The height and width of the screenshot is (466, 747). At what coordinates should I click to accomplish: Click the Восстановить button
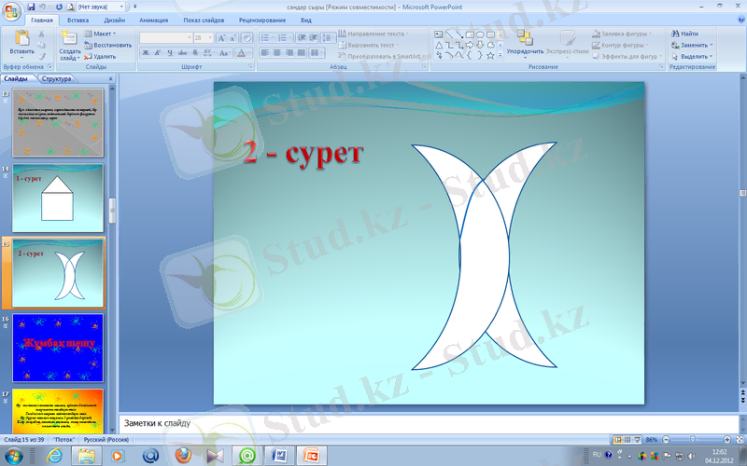(111, 45)
